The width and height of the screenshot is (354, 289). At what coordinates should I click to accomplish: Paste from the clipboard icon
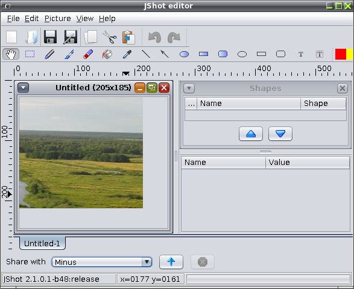128,37
